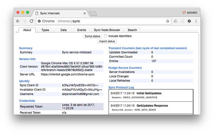Reload the Sync Internals page
Viewport: 214px width, 134px height.
tap(31, 21)
